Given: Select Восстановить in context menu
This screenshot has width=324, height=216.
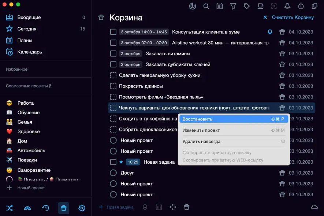Looking at the screenshot, I should coord(234,119).
